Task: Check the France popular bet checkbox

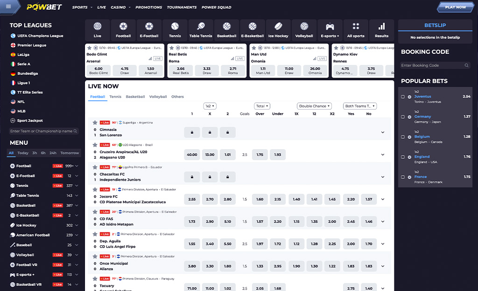Action: click(403, 177)
